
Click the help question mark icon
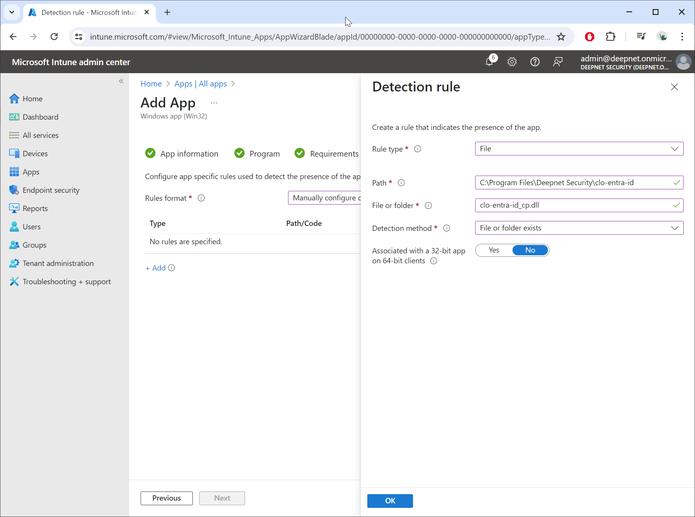(x=535, y=62)
